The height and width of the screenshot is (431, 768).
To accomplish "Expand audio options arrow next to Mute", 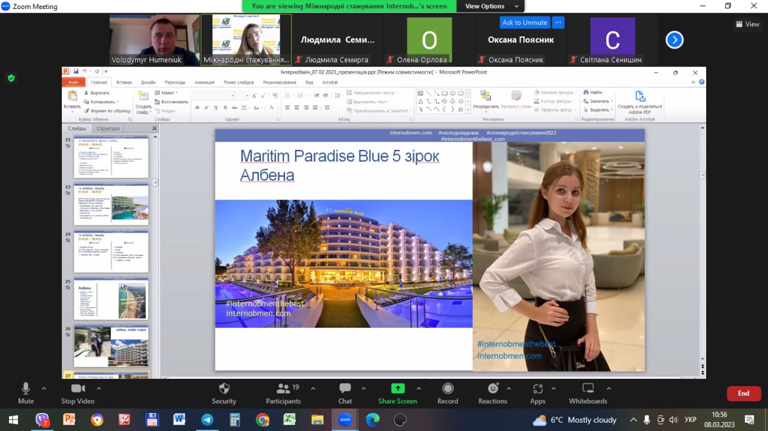I will click(x=44, y=388).
